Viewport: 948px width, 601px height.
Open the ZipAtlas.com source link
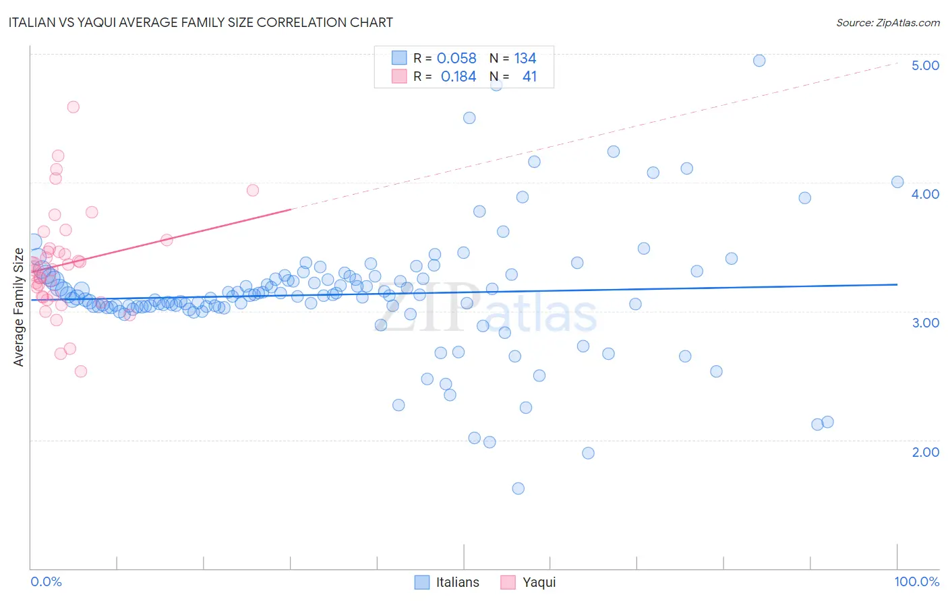point(888,22)
